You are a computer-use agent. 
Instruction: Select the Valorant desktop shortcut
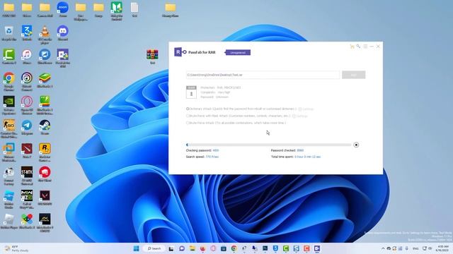(45, 198)
